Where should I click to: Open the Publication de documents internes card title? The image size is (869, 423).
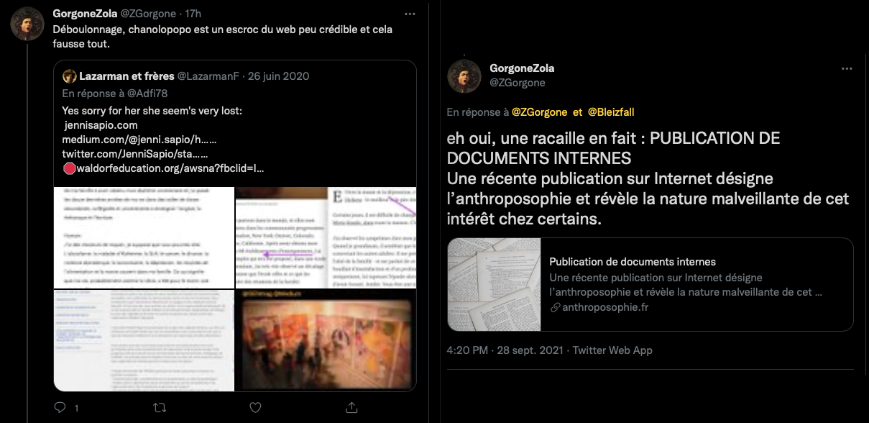(633, 262)
